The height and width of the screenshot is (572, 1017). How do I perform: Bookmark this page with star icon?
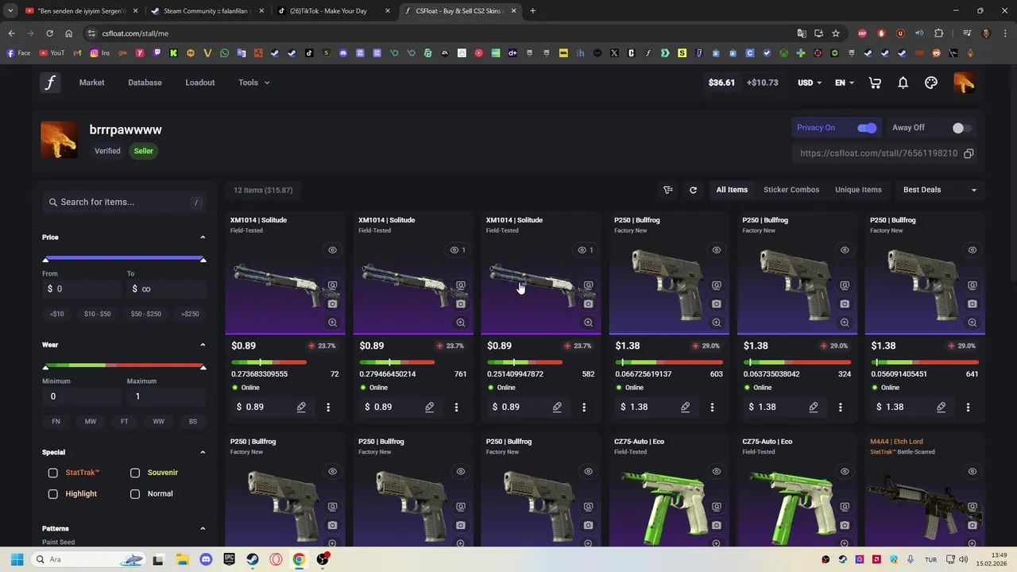coord(836,33)
